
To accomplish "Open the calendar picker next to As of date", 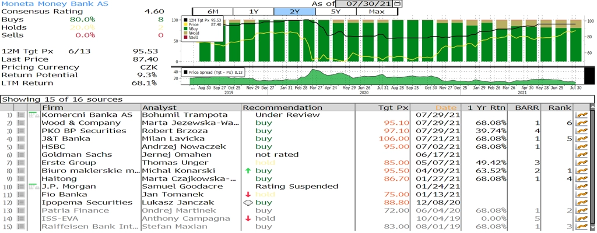I will tap(398, 3).
